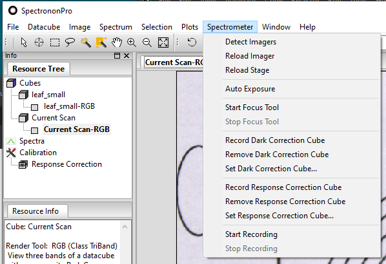
Task: Select the Response Correction label
Action: coord(66,164)
